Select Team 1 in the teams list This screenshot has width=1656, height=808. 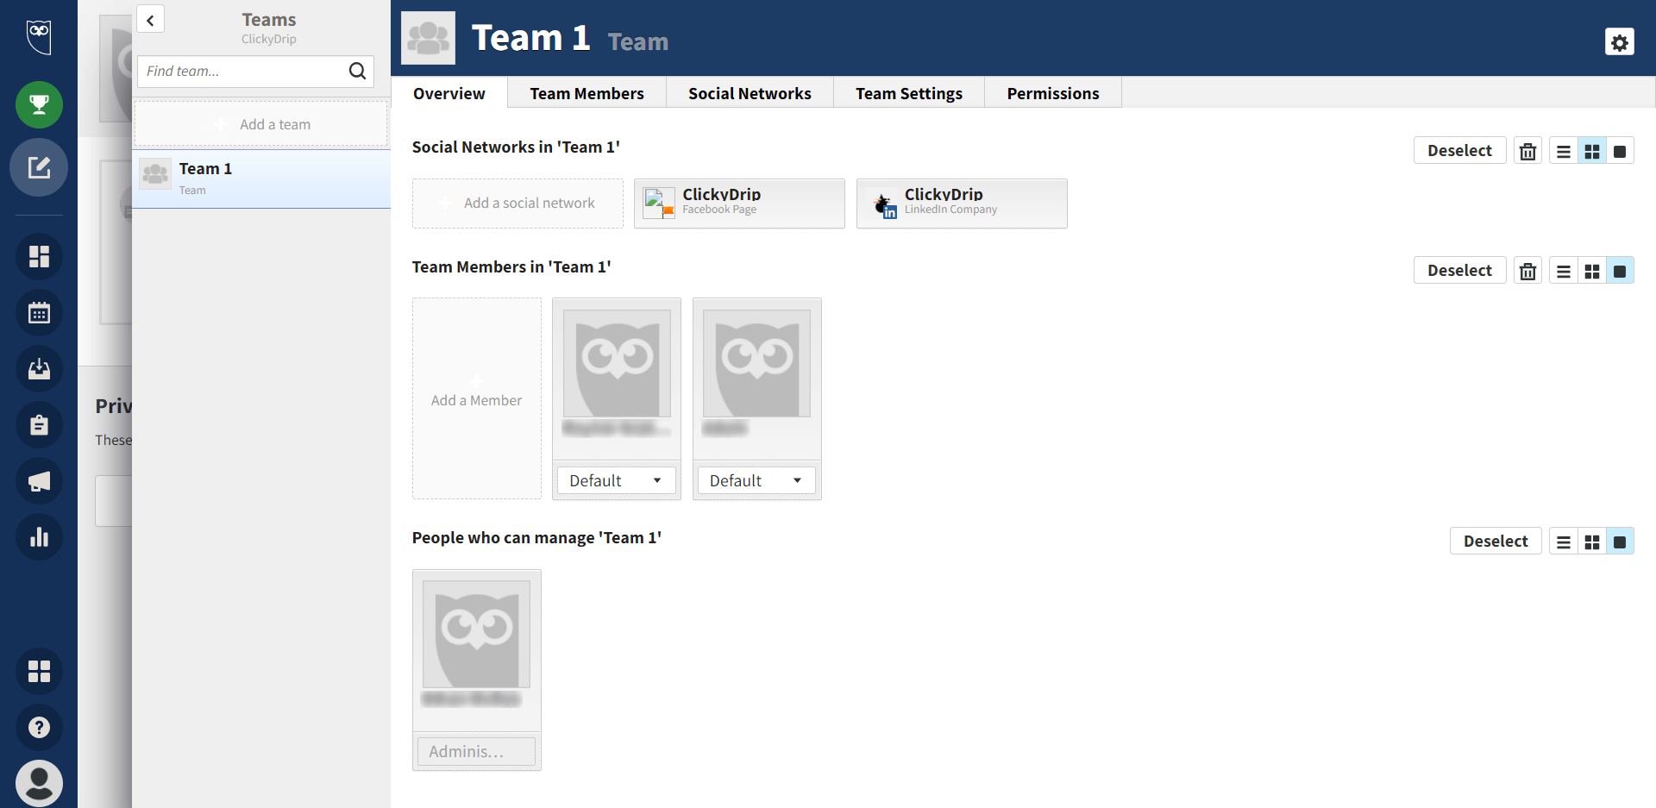(x=261, y=179)
